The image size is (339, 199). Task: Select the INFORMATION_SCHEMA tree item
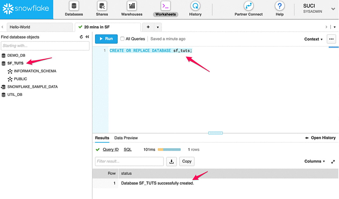coord(35,71)
